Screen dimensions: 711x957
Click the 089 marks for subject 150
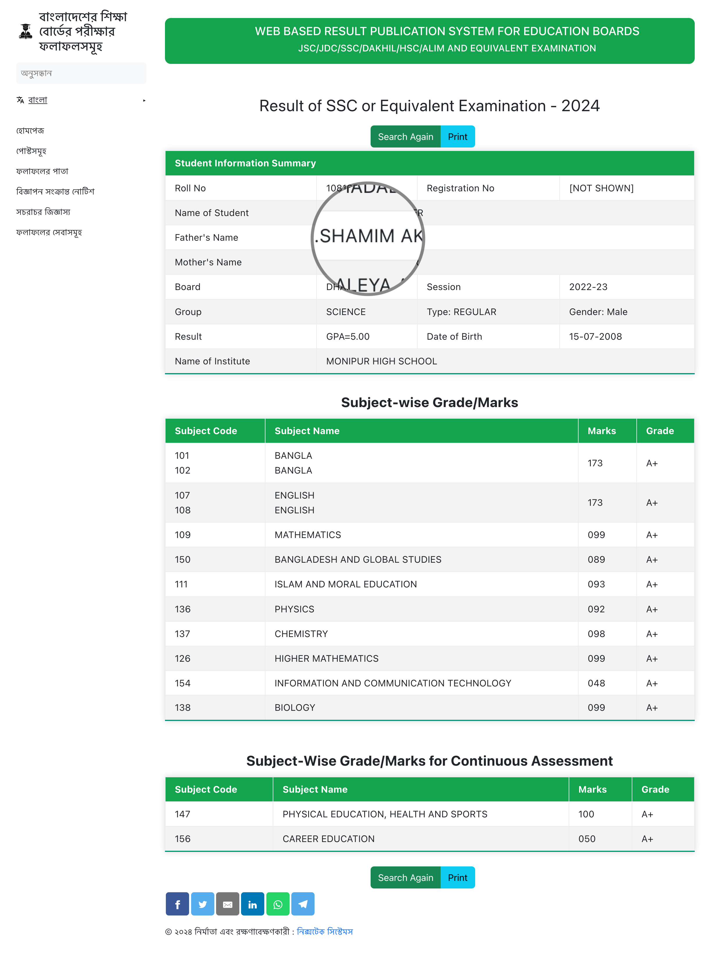tap(596, 560)
